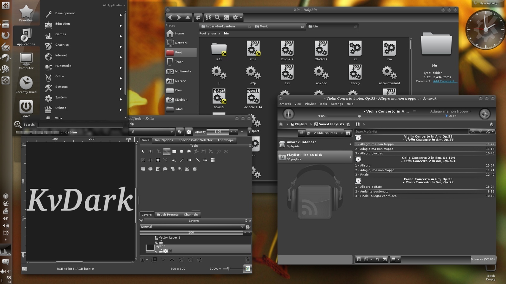
Task: Move layer up with the up arrow icon
Action: pos(172,260)
